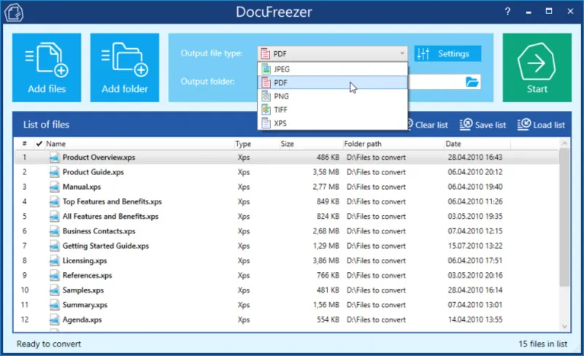
Task: Open the Output file type dropdown
Action: tap(332, 53)
